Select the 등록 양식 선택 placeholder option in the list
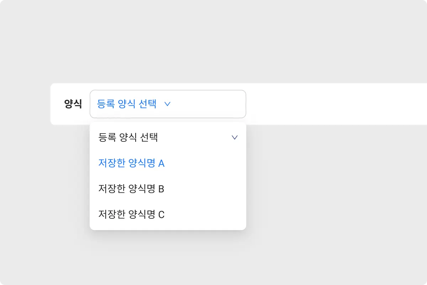This screenshot has width=427, height=285. click(128, 138)
